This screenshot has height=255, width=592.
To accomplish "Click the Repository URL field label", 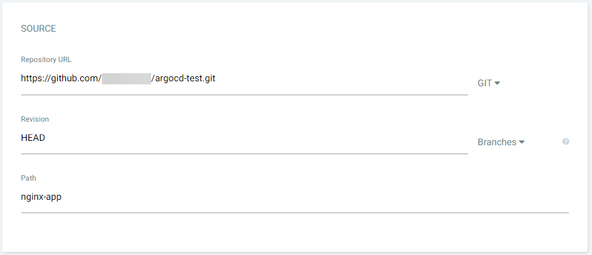I will pos(46,60).
